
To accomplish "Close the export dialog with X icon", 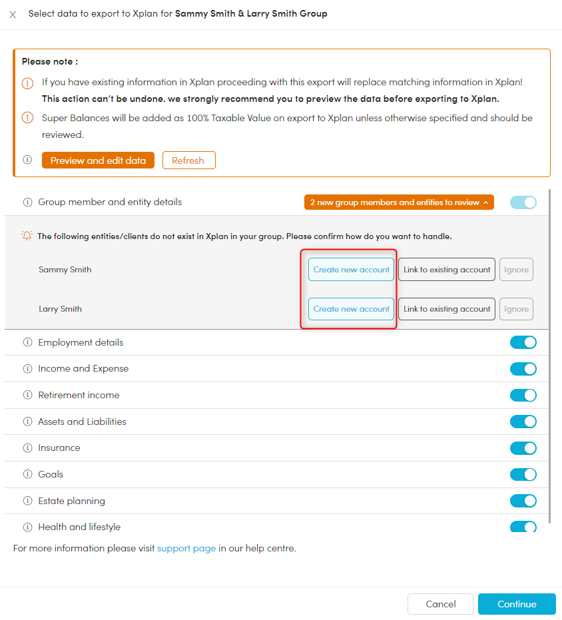I will click(13, 14).
